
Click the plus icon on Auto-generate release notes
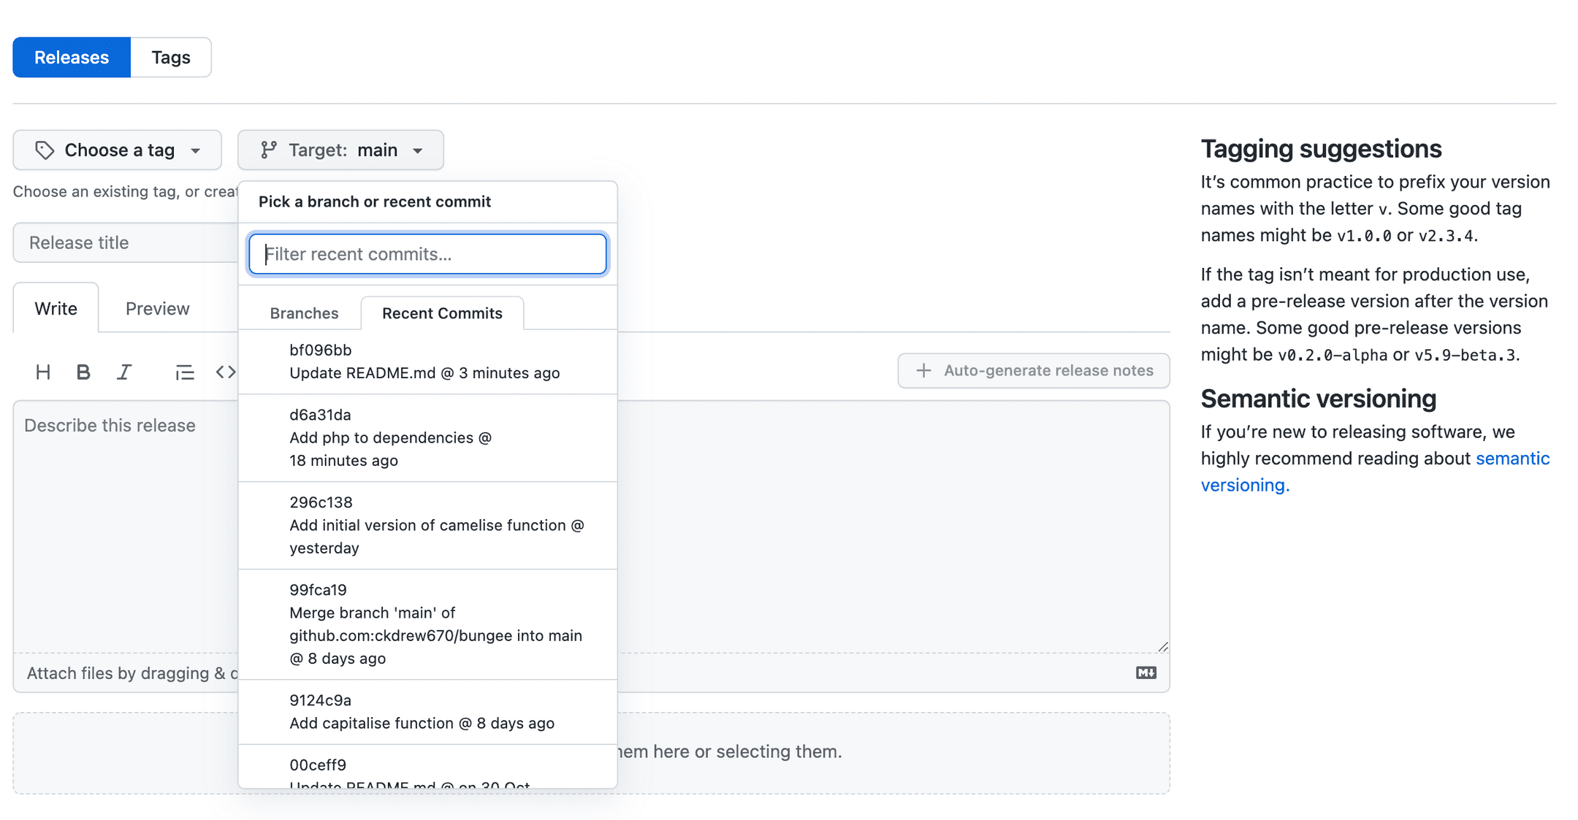[x=923, y=370]
